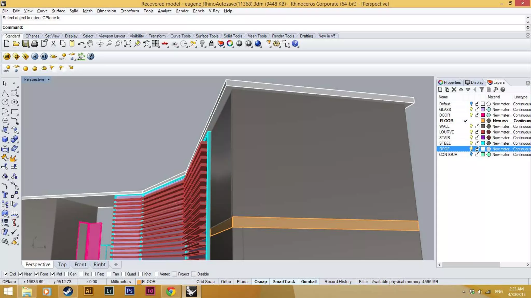
Task: Open the CPlane coordinate system box
Action: tap(9, 282)
